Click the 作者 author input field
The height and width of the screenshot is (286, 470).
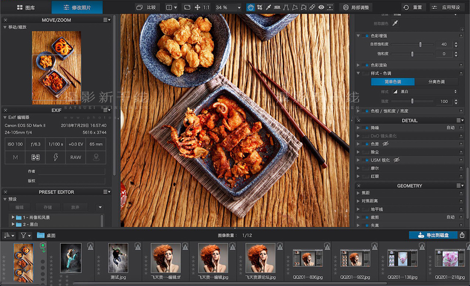pos(71,171)
